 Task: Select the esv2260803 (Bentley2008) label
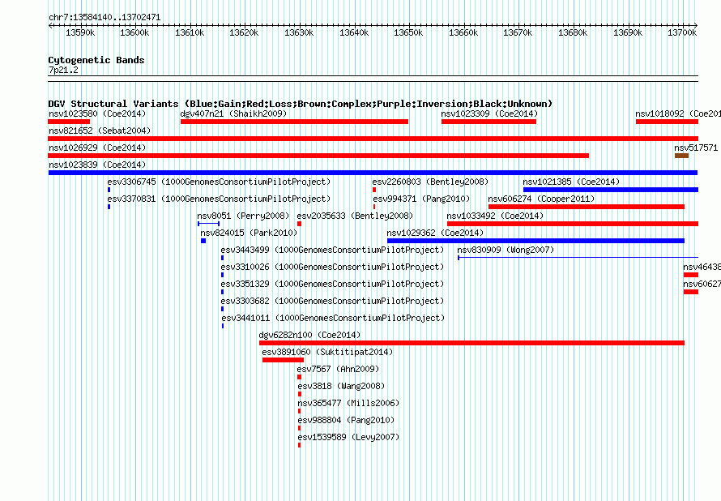(430, 182)
